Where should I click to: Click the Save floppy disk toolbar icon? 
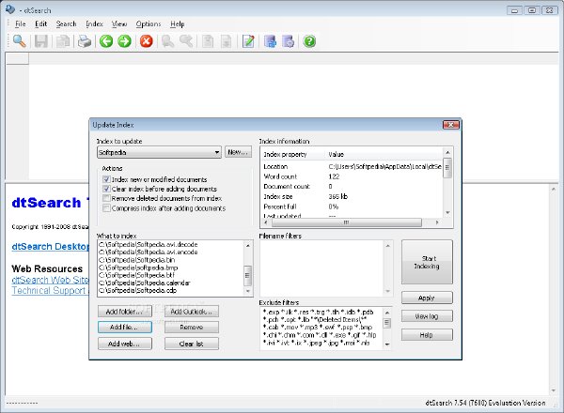tap(41, 41)
